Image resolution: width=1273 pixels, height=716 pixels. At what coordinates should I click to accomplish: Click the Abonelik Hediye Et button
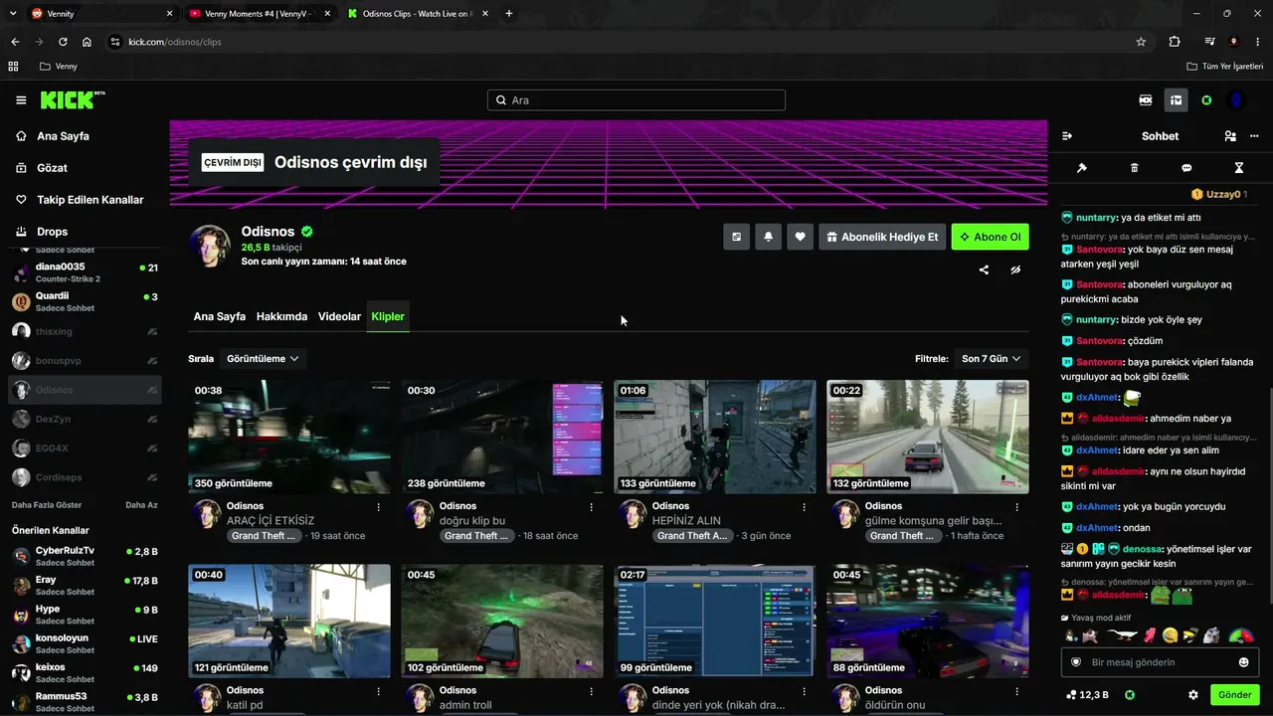coord(882,237)
